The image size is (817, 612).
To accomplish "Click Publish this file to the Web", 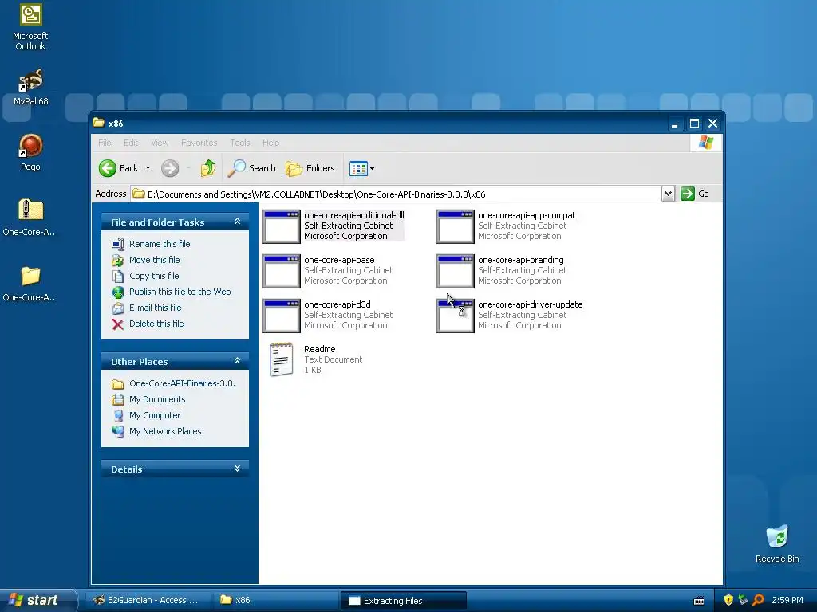I will click(180, 292).
